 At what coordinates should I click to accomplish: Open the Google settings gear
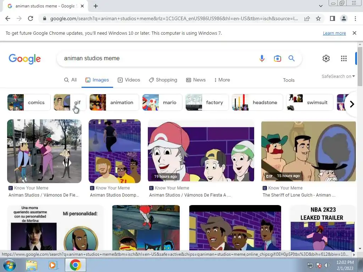[326, 58]
